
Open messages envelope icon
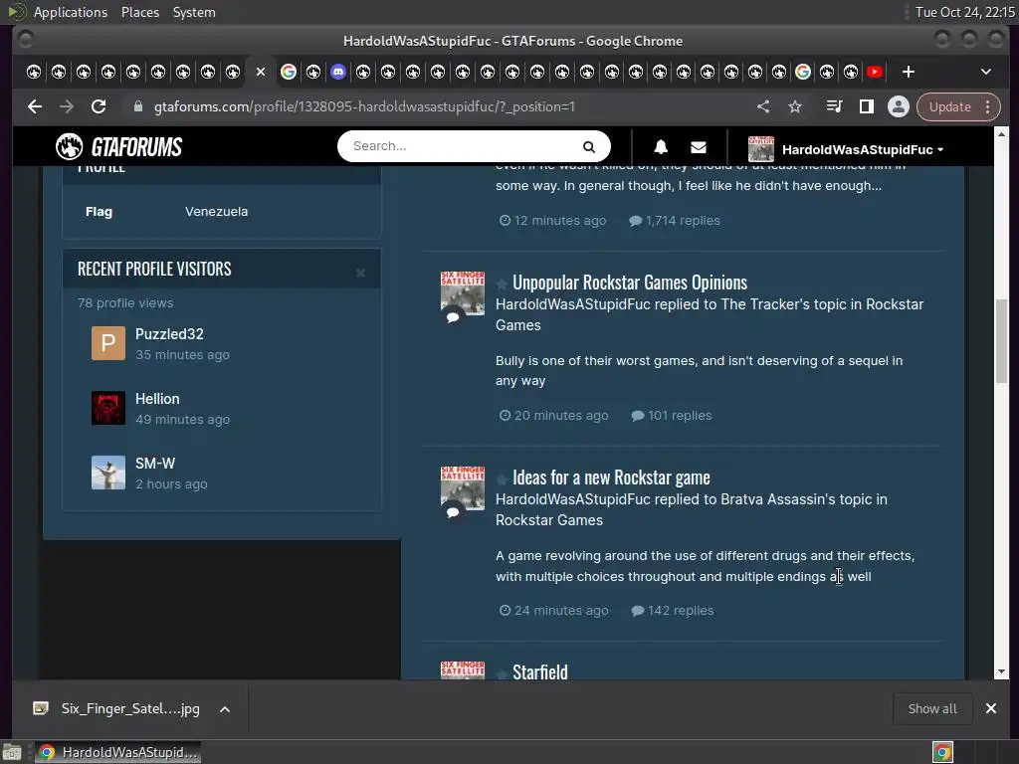tap(699, 147)
